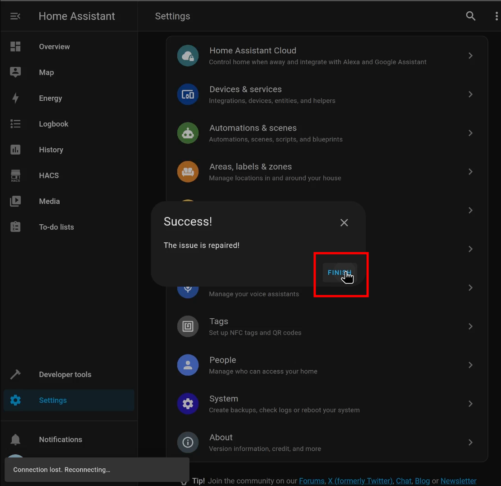Open the three-dot overflow menu
Viewport: 501px width, 486px height.
496,16
